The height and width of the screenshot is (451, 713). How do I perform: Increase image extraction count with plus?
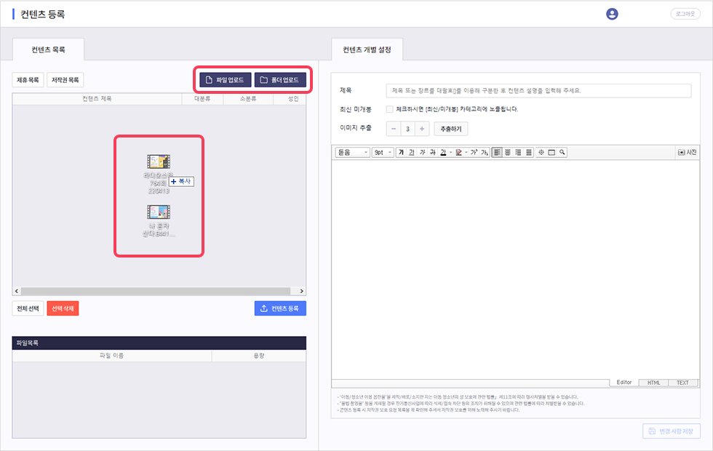point(423,129)
